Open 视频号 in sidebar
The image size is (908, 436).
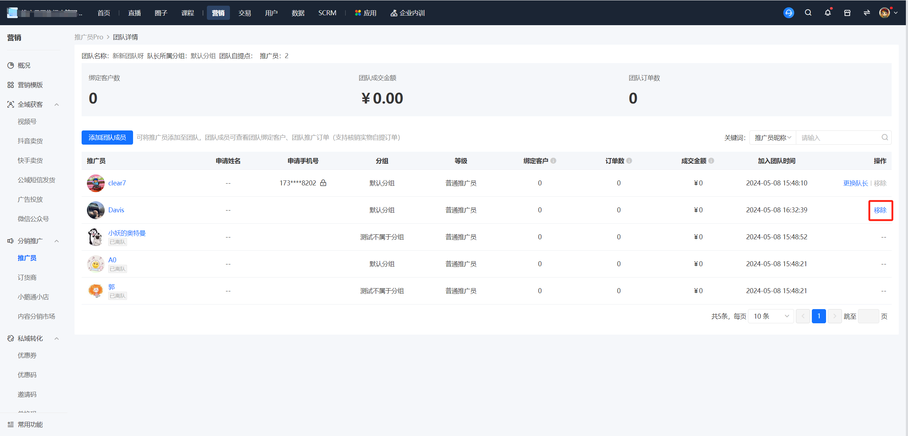pos(27,122)
